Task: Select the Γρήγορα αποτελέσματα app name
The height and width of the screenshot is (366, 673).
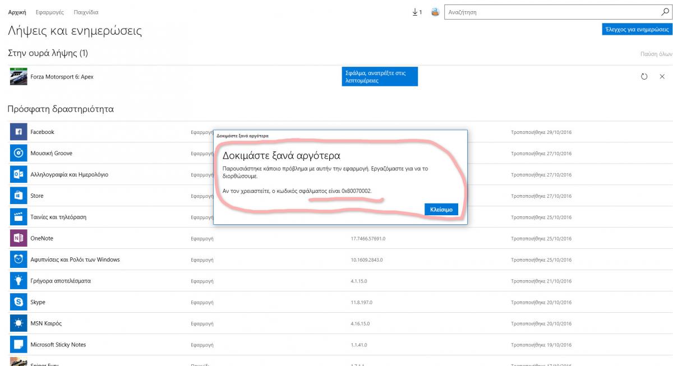Action: pos(61,281)
